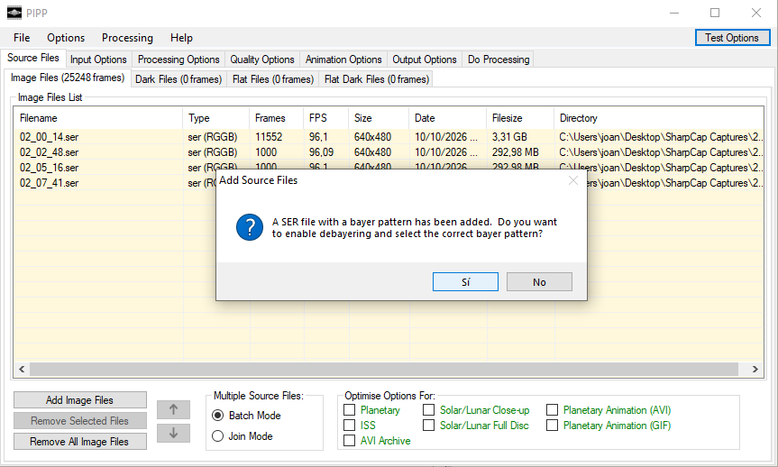Maximize the PIPP window

[x=715, y=13]
